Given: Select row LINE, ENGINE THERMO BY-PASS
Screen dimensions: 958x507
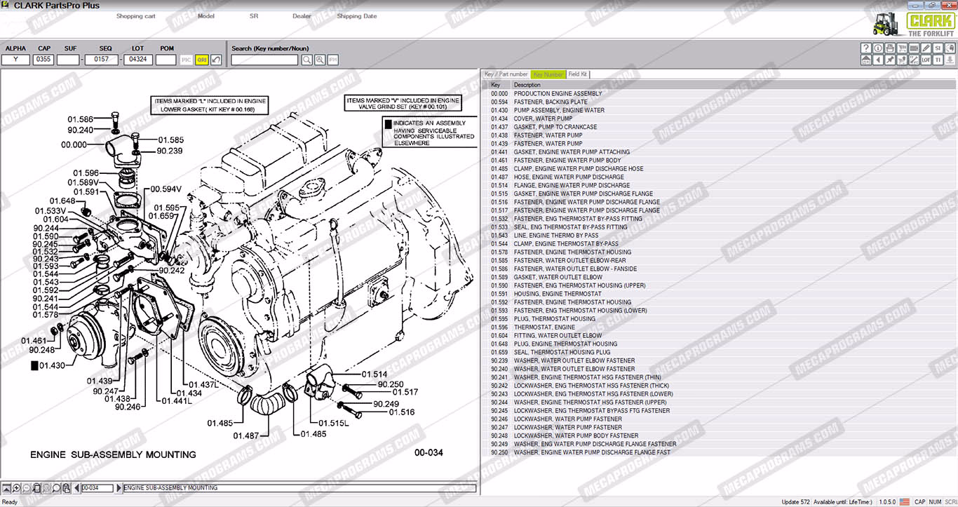Looking at the screenshot, I should [719, 236].
